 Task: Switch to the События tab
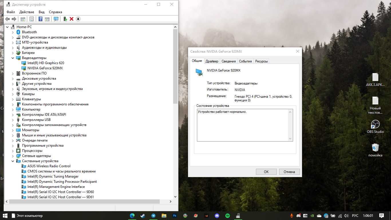(245, 61)
